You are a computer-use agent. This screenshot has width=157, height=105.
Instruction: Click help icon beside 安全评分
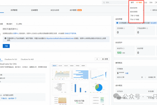point(124,48)
